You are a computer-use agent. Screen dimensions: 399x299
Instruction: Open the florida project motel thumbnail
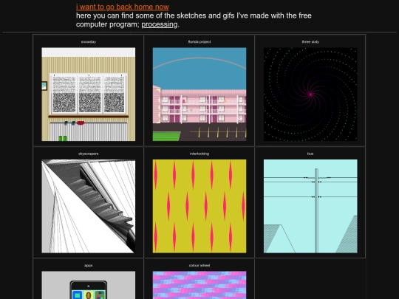(199, 94)
